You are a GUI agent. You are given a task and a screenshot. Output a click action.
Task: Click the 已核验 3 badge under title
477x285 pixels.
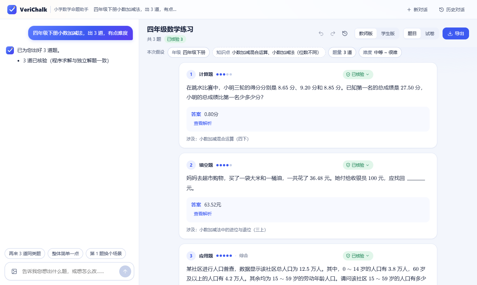[175, 39]
